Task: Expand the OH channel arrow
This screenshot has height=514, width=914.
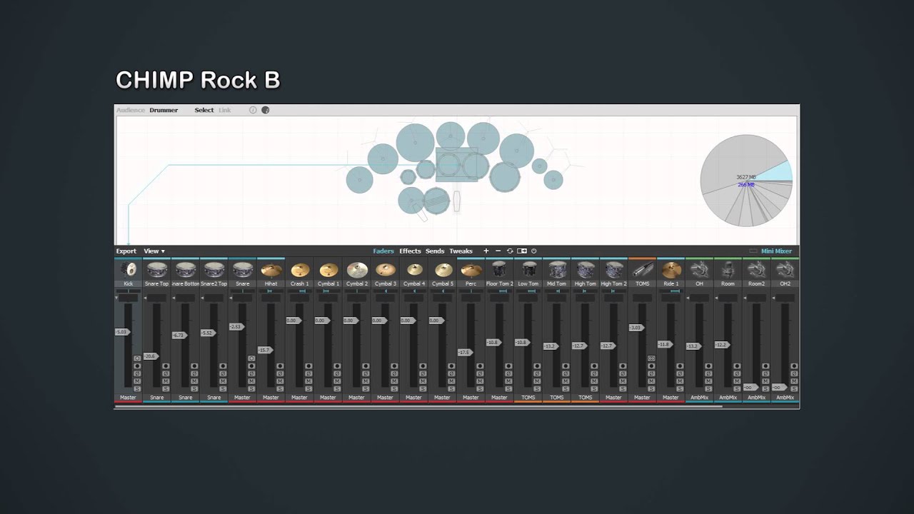Action: [688, 298]
